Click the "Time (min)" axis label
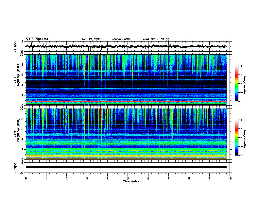259x200 pixels. (x=131, y=181)
